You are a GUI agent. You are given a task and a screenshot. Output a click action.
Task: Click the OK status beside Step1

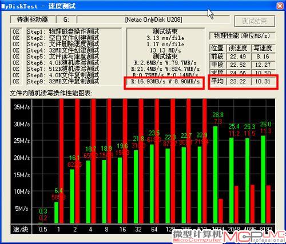pyautogui.click(x=16, y=31)
